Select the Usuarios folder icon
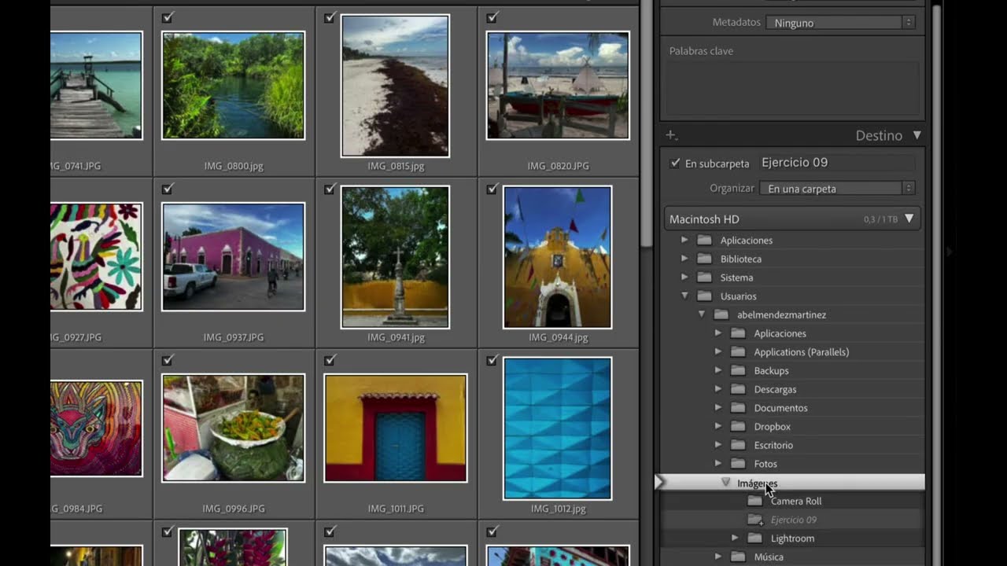 point(704,296)
